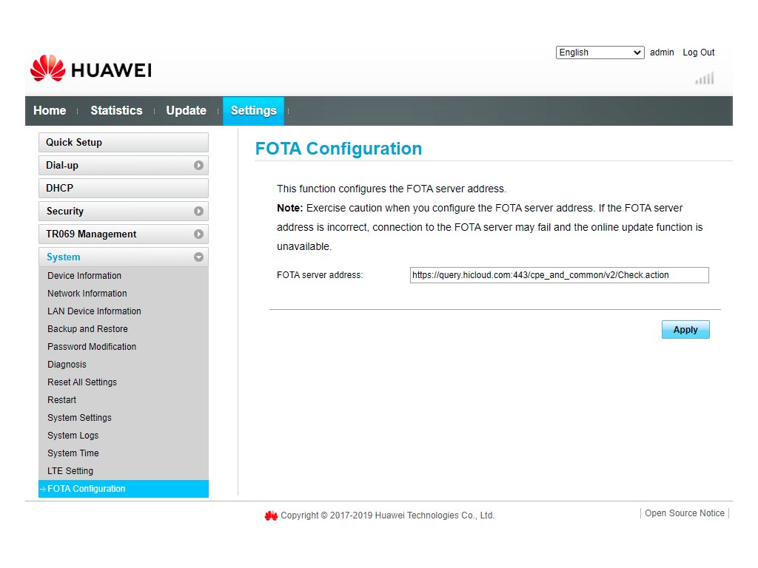Click the Dial-up menu label
The image size is (758, 568).
click(62, 165)
